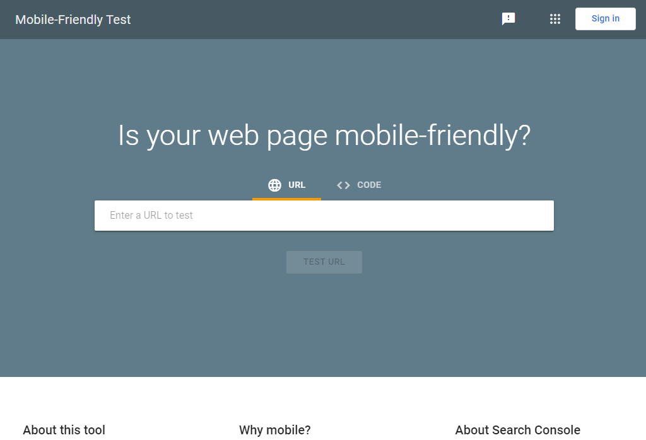The width and height of the screenshot is (646, 440).
Task: Click the orange underline indicator under URL
Action: (x=287, y=198)
